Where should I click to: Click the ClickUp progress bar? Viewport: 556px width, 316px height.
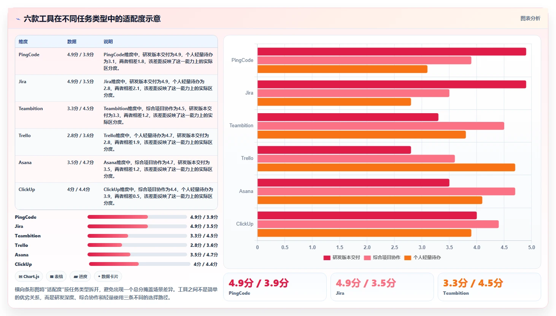point(140,264)
